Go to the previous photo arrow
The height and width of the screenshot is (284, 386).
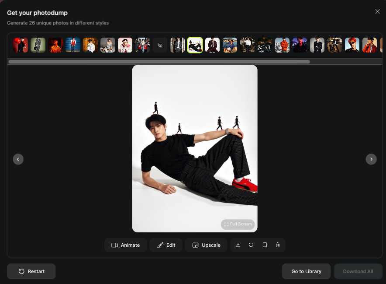[18, 159]
